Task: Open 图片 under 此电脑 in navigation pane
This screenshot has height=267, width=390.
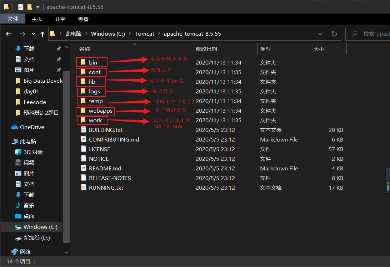Action: (x=29, y=173)
